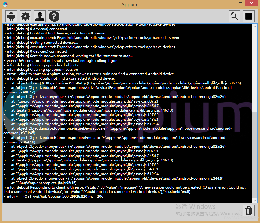Click the line ending with "android-common.js:326:26)"

point(114,97)
